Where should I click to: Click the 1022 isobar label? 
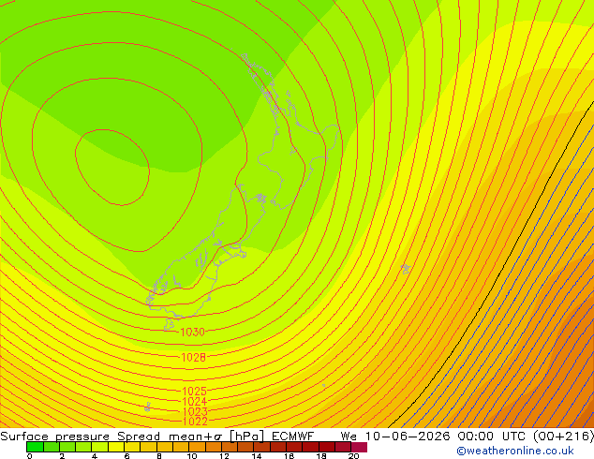pyautogui.click(x=195, y=422)
